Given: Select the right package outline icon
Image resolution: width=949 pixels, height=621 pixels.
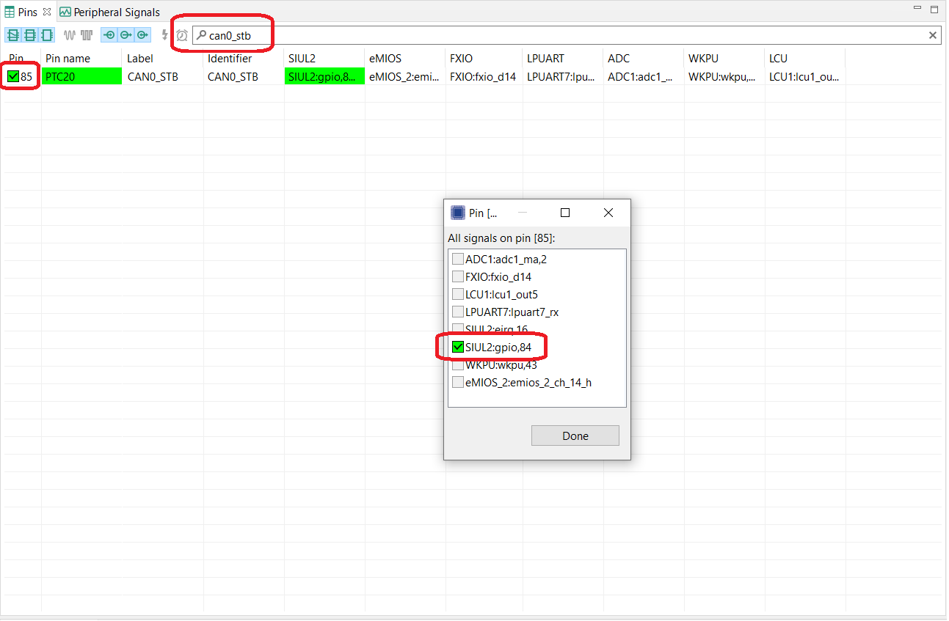Looking at the screenshot, I should 46,34.
